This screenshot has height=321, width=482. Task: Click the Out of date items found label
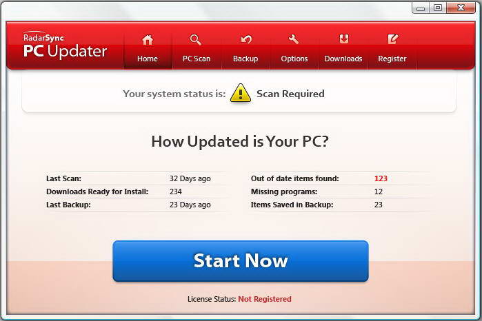coord(295,178)
